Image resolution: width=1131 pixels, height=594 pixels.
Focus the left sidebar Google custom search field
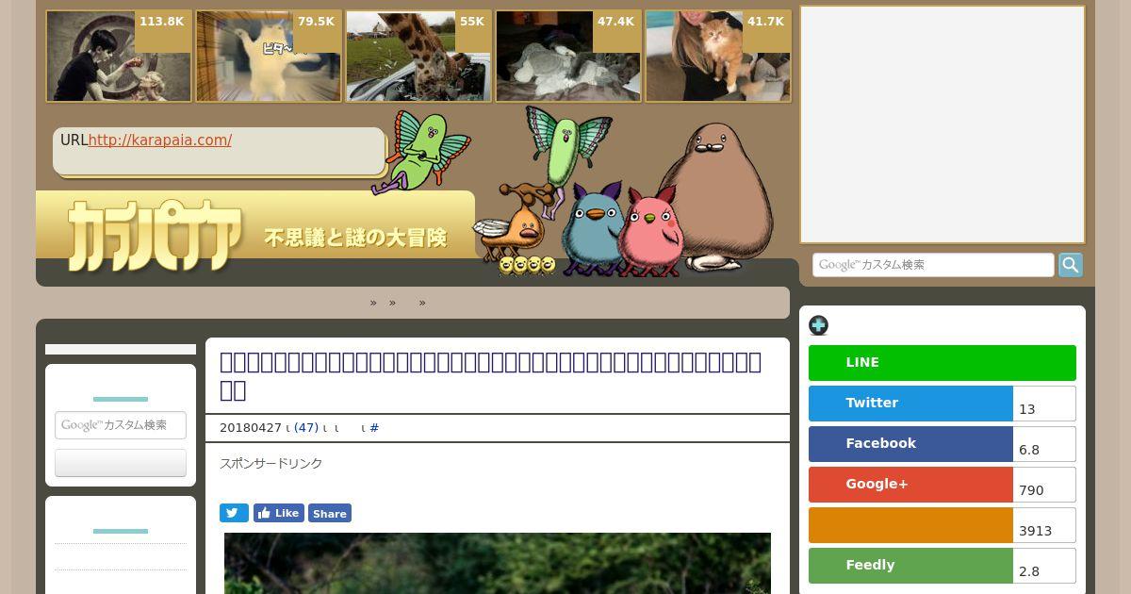[x=121, y=425]
